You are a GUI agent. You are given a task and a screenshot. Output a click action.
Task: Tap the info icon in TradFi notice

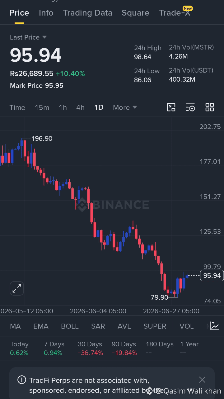[x=22, y=380]
